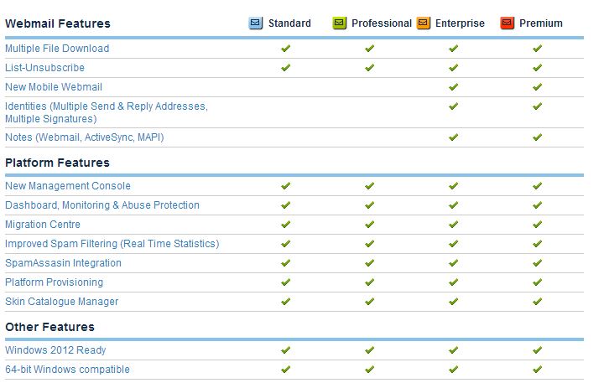The image size is (604, 383).
Task: Click Premium checkmark for Notes row
Action: [x=538, y=137]
